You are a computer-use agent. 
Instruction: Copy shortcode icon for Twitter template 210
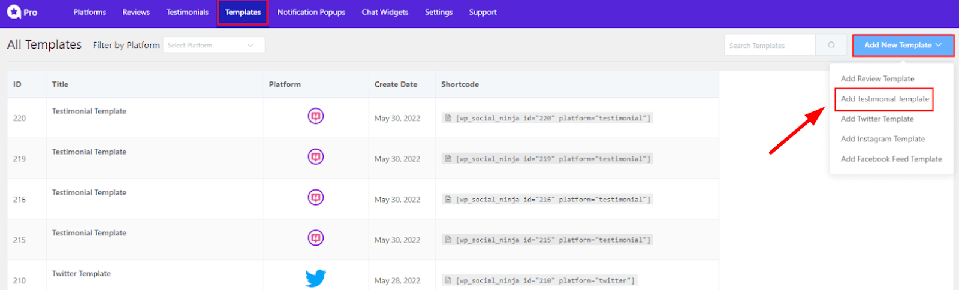point(448,280)
